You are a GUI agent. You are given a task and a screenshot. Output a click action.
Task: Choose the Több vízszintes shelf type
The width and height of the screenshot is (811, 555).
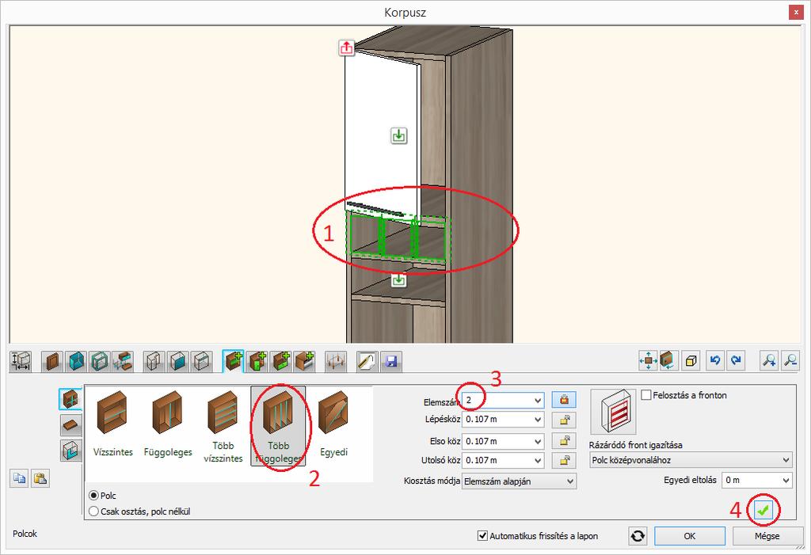[x=223, y=426]
